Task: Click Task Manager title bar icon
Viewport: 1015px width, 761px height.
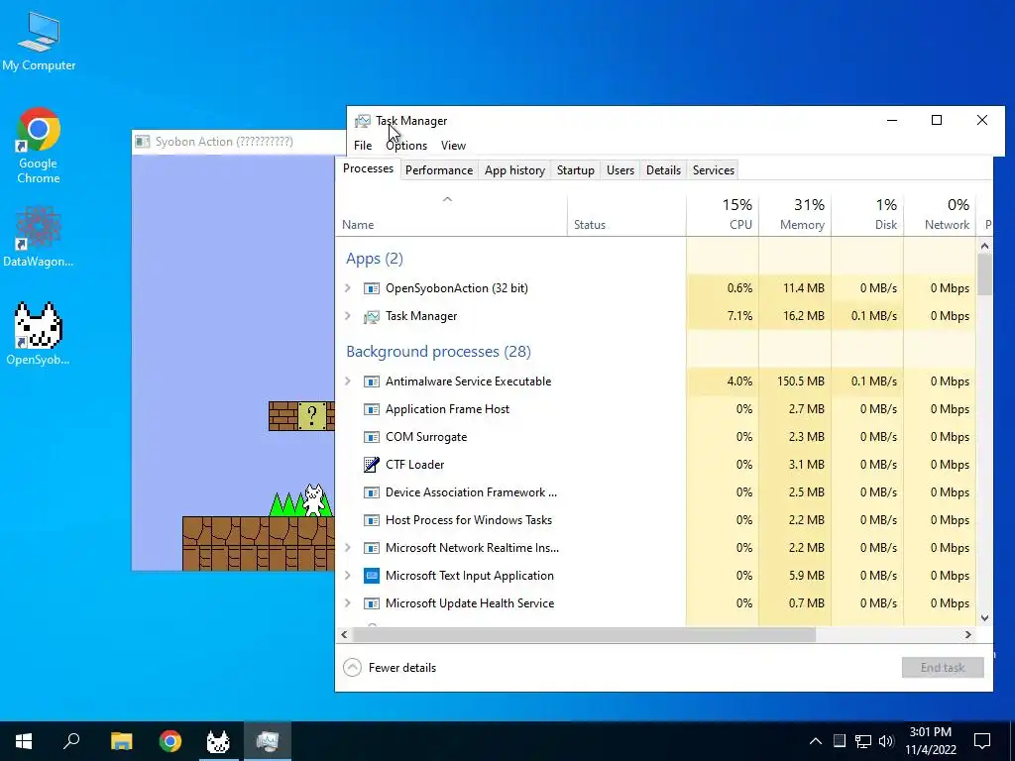Action: pyautogui.click(x=363, y=121)
